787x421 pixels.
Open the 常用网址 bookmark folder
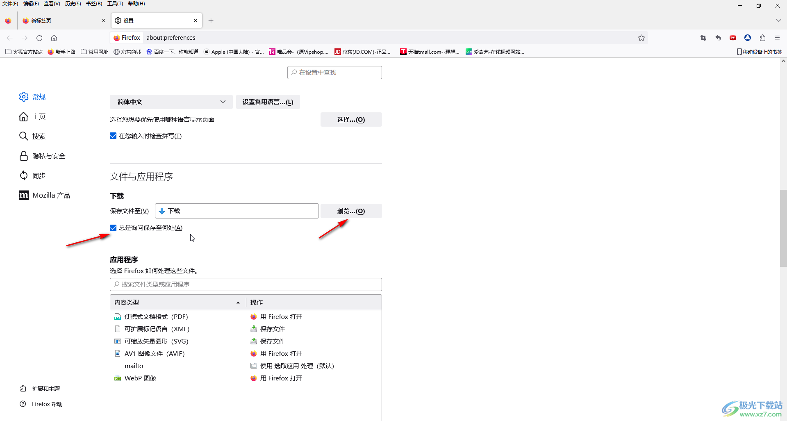pos(95,52)
